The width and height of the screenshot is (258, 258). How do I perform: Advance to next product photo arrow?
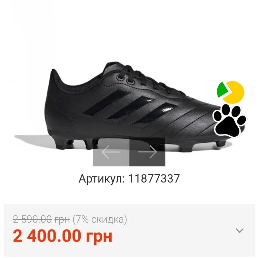coord(147,152)
